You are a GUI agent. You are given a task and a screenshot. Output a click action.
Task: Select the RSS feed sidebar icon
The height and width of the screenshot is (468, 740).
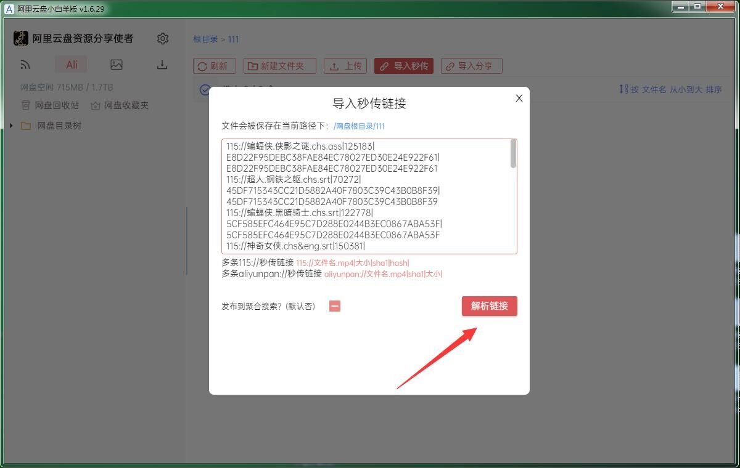pos(25,65)
